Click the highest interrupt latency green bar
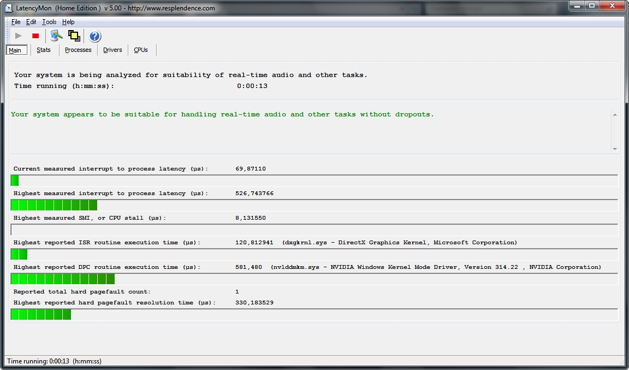Image resolution: width=629 pixels, height=370 pixels. click(x=54, y=205)
